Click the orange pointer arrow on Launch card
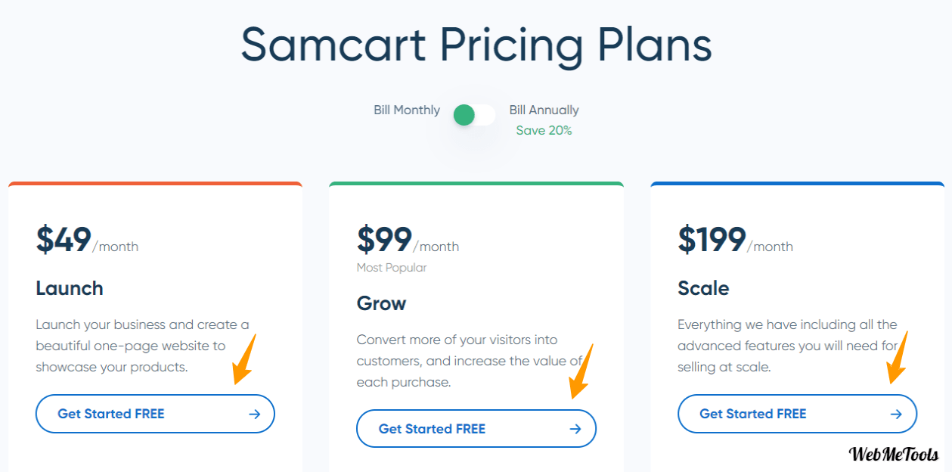This screenshot has width=952, height=472. 246,359
